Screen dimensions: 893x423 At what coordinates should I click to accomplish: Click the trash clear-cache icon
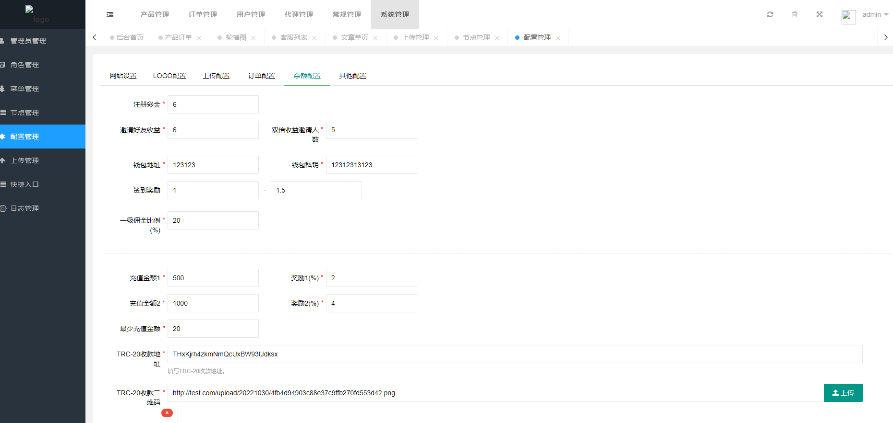coord(795,14)
